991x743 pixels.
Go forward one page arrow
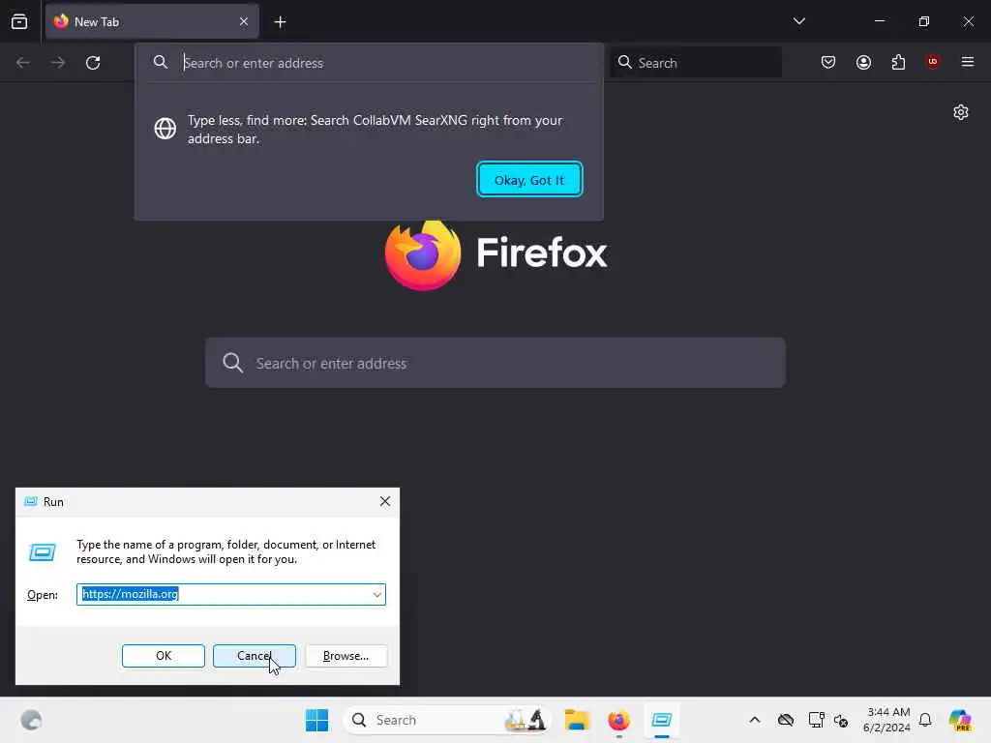(x=58, y=63)
